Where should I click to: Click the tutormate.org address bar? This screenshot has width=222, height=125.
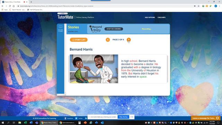(105, 6)
